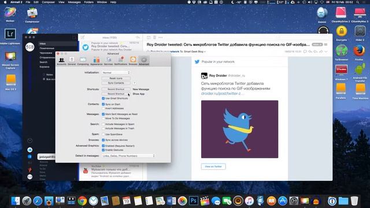Toggle Enable Gestures checkbox

[103, 150]
